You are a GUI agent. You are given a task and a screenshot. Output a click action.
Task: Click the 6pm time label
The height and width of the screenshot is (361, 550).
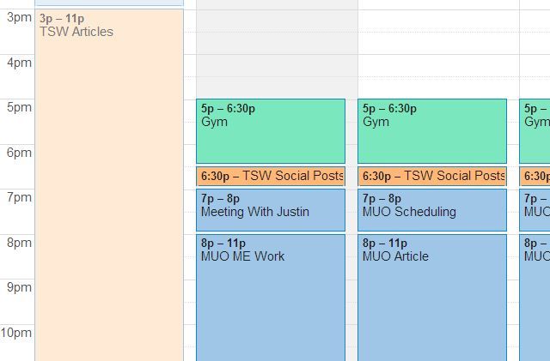(x=19, y=153)
